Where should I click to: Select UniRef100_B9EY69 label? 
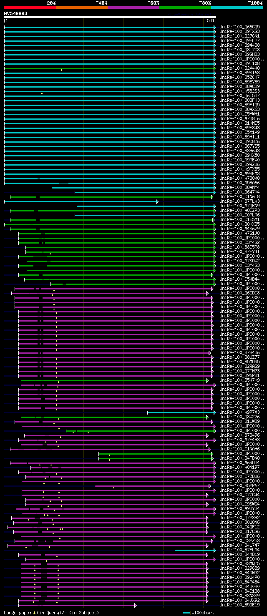pos(239,82)
